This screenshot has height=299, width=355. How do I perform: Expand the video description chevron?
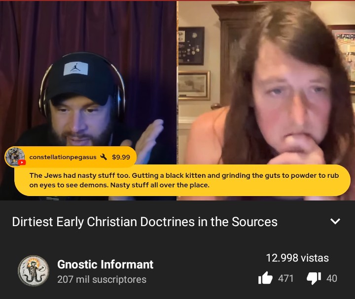coord(335,221)
